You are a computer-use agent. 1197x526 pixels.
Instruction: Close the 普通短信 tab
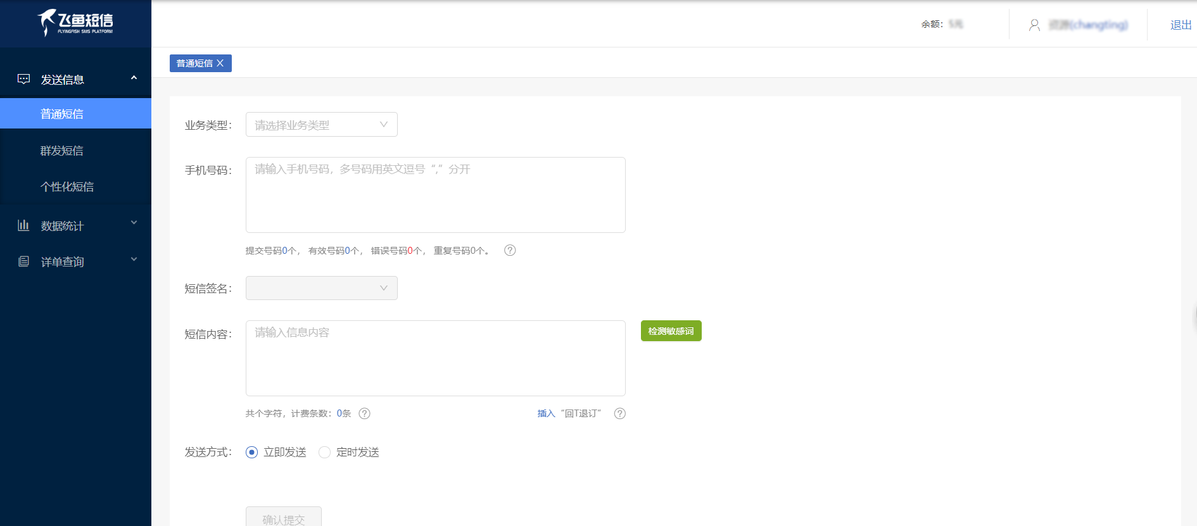(x=220, y=63)
